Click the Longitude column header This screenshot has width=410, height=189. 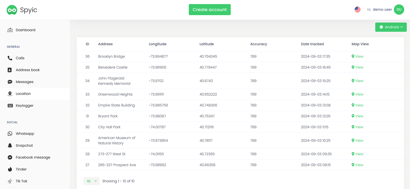click(158, 44)
